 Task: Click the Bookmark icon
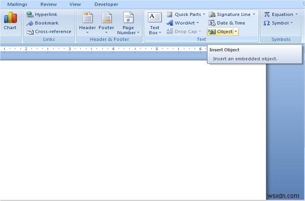tap(30, 23)
